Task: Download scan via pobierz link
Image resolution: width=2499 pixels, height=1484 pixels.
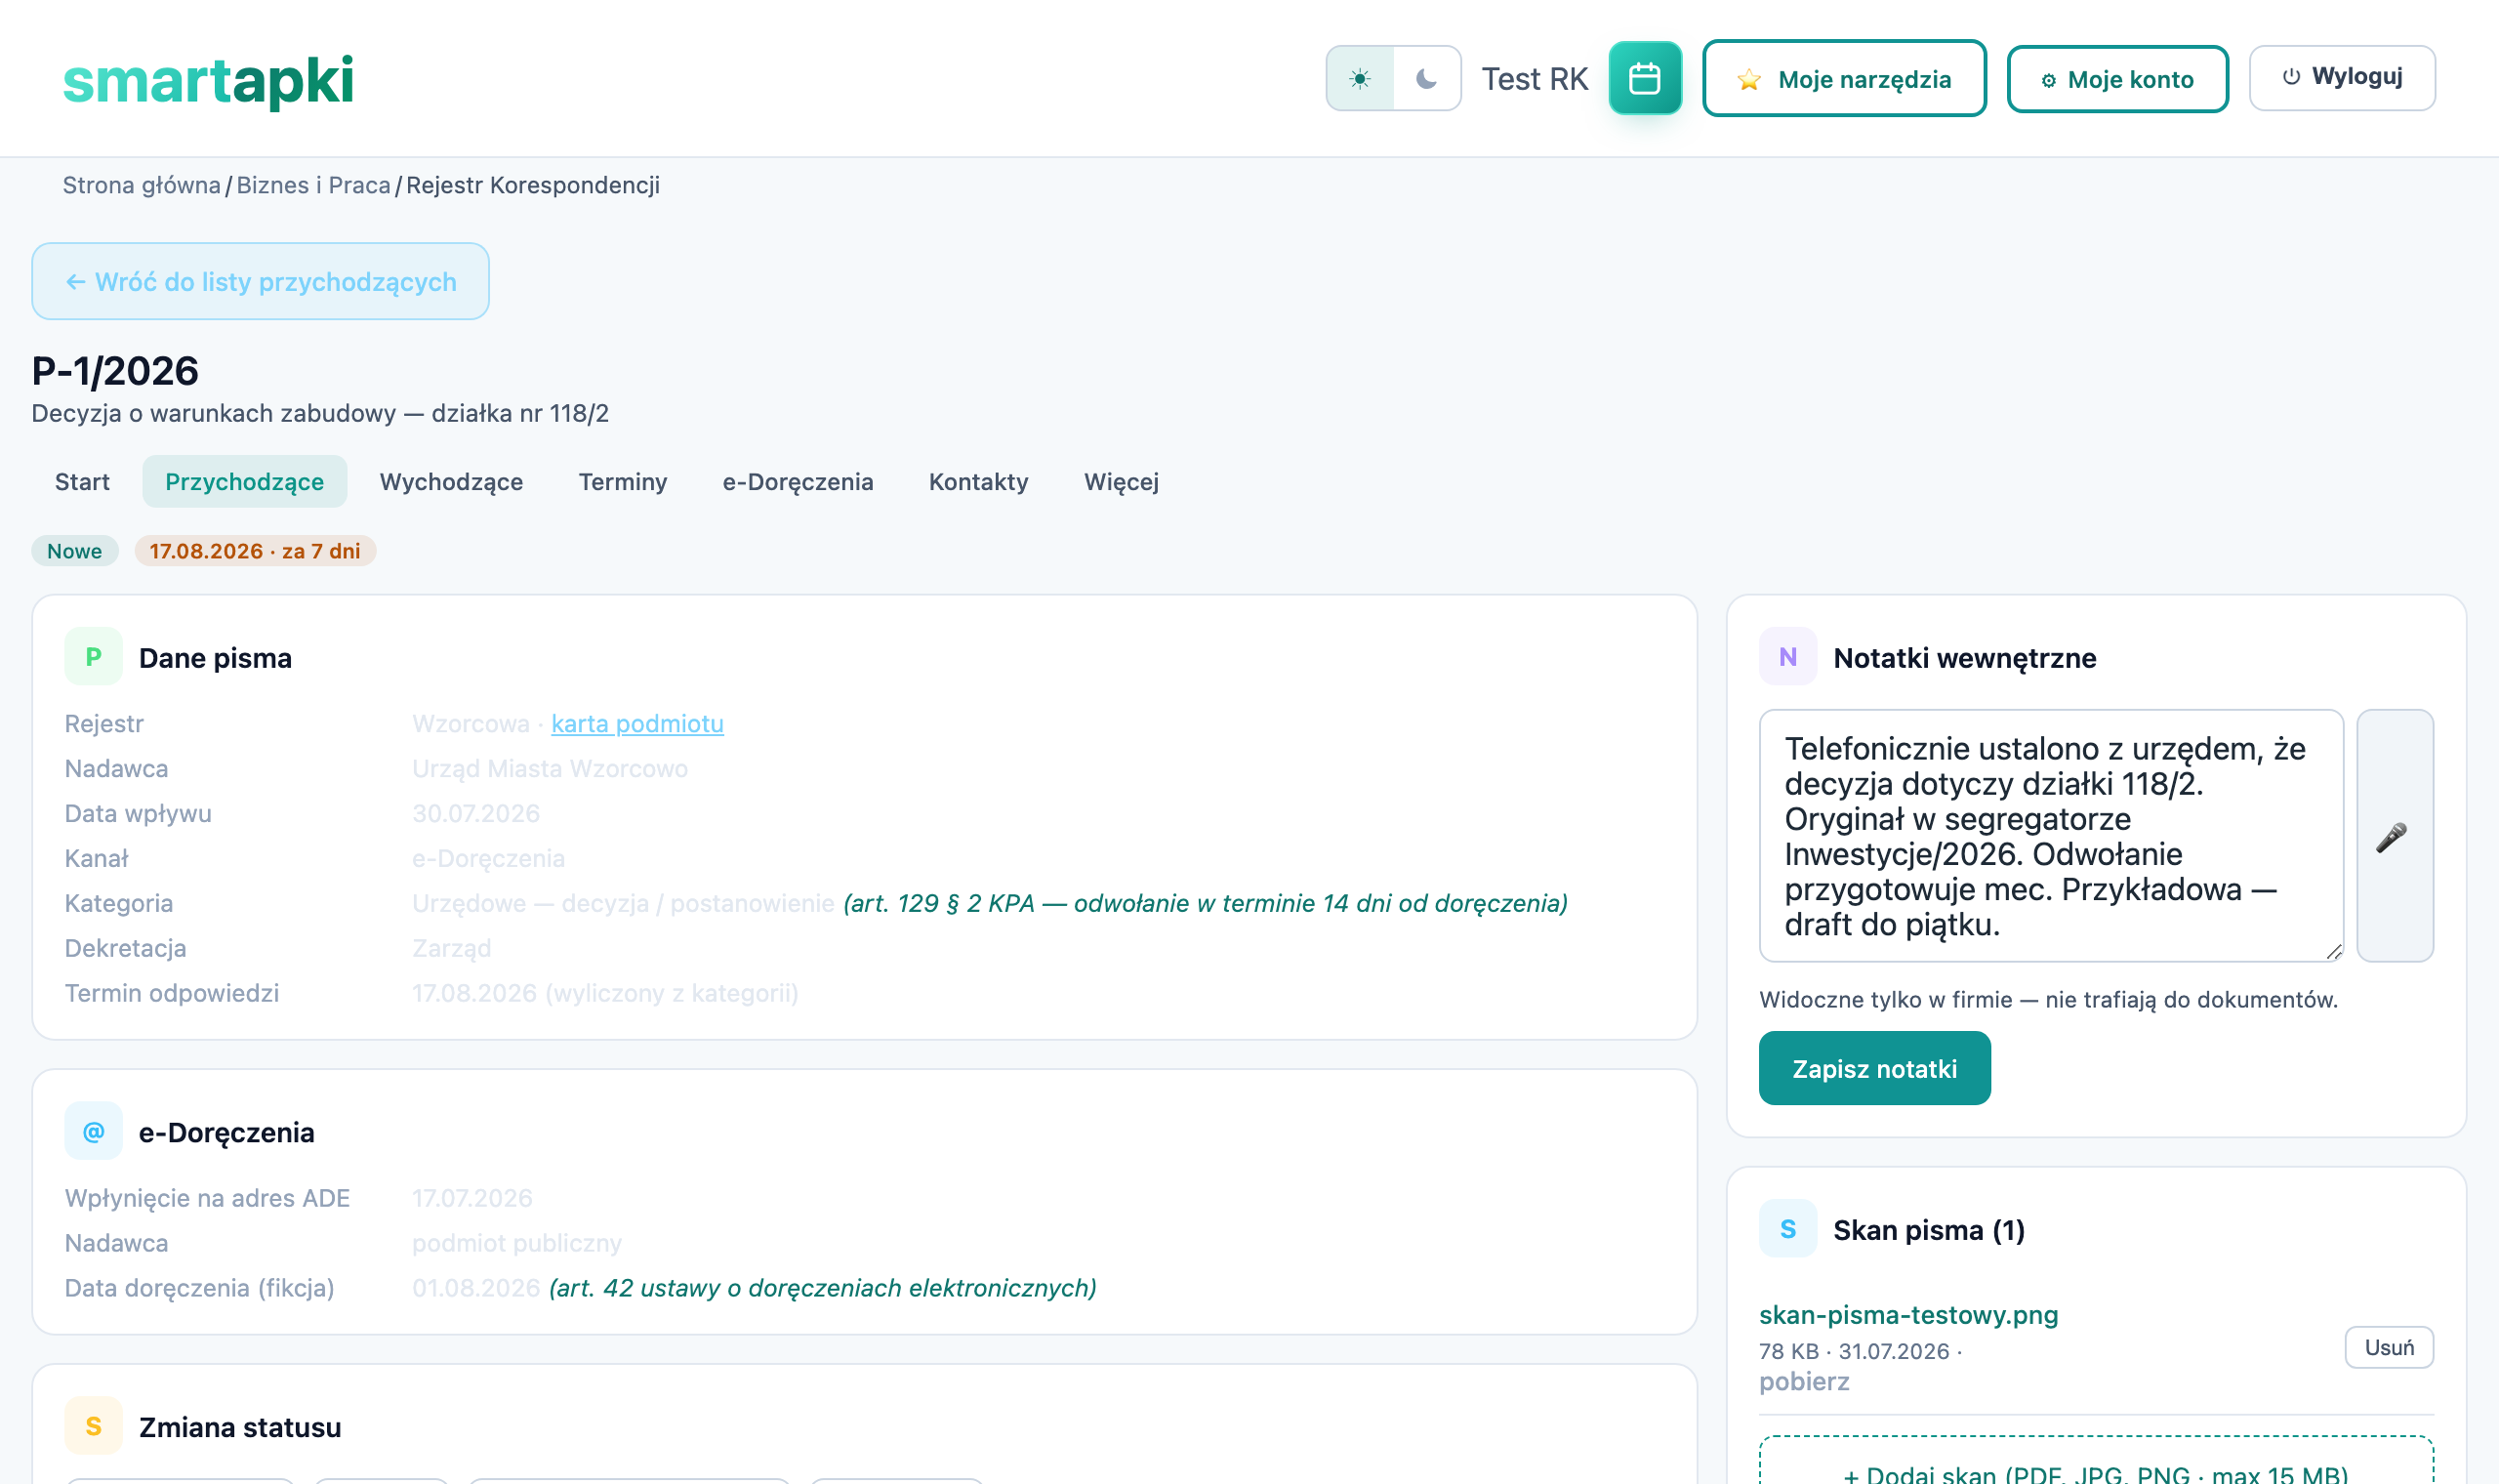Action: (x=1804, y=1382)
